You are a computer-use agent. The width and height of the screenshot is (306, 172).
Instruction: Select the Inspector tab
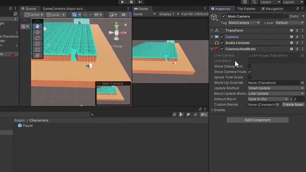click(x=221, y=9)
